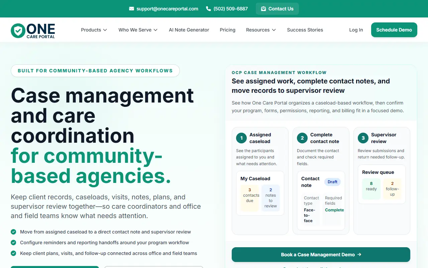Call (502) 509-6887 link
The height and width of the screenshot is (268, 428).
(227, 9)
